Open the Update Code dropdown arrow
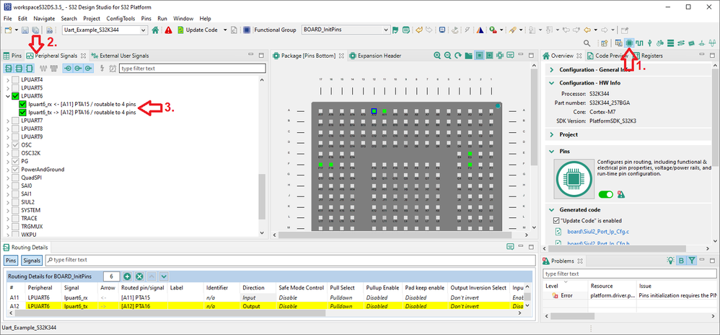This screenshot has height=335, width=720. click(x=225, y=30)
